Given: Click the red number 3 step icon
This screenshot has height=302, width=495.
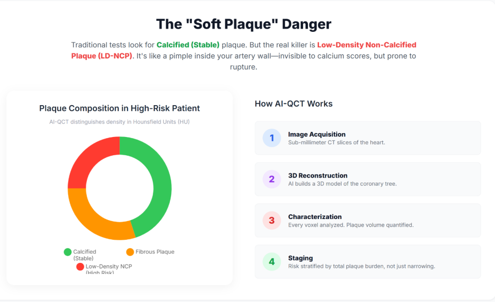Looking at the screenshot, I should pos(272,220).
